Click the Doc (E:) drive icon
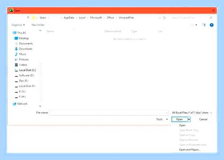 [x=16, y=82]
